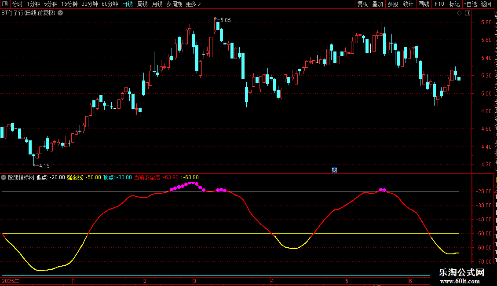Toggle the left sidebar panel icon
This screenshot has width=497, height=286.
click(5, 4)
